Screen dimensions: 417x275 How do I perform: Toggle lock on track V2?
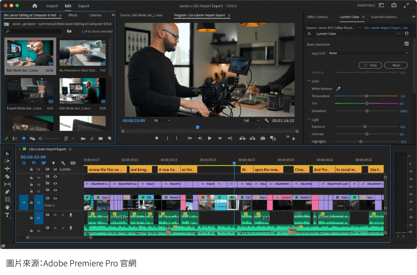[31, 191]
